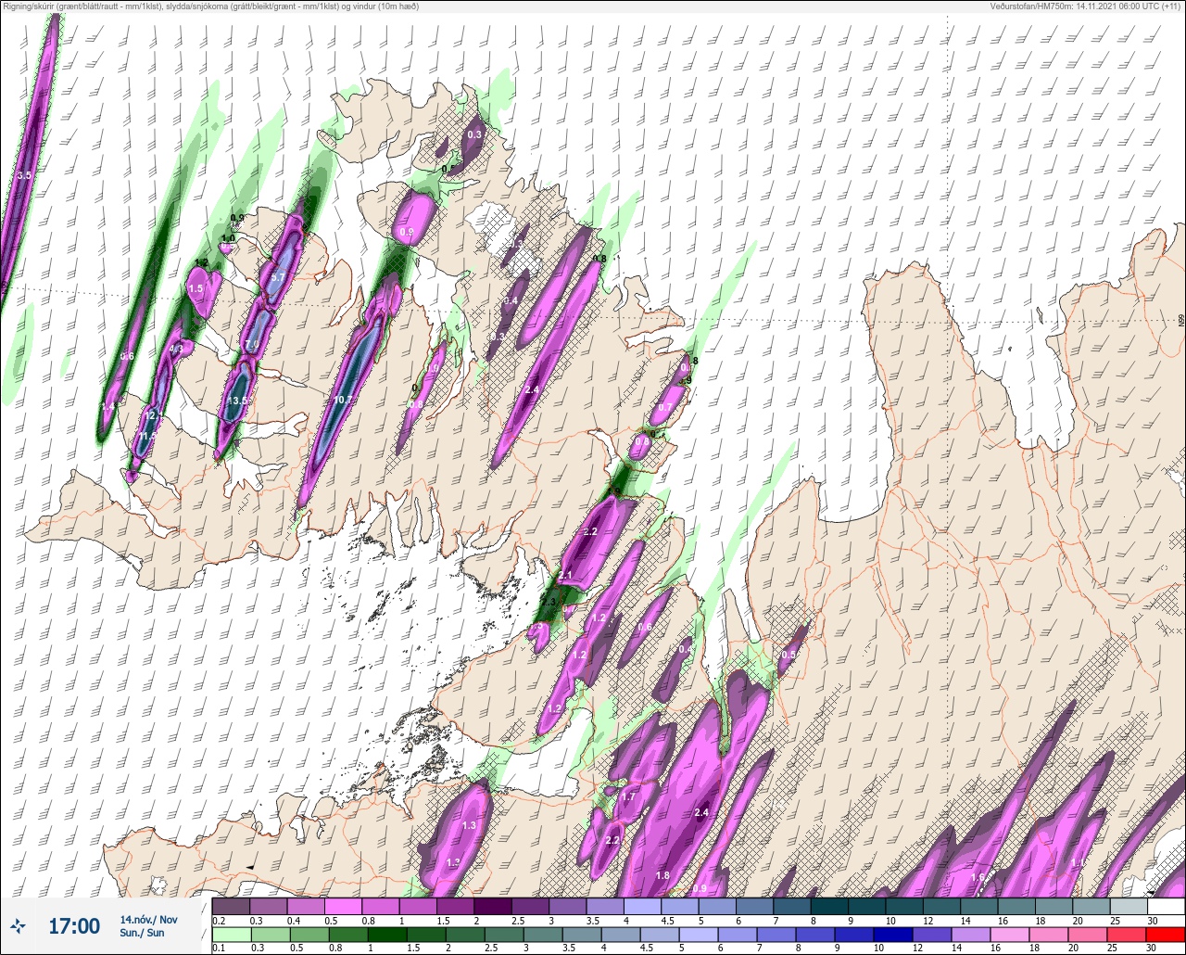Screen dimensions: 1186x955
Task: Pick the red 30 swatch in lower legend
Action: pyautogui.click(x=1165, y=935)
